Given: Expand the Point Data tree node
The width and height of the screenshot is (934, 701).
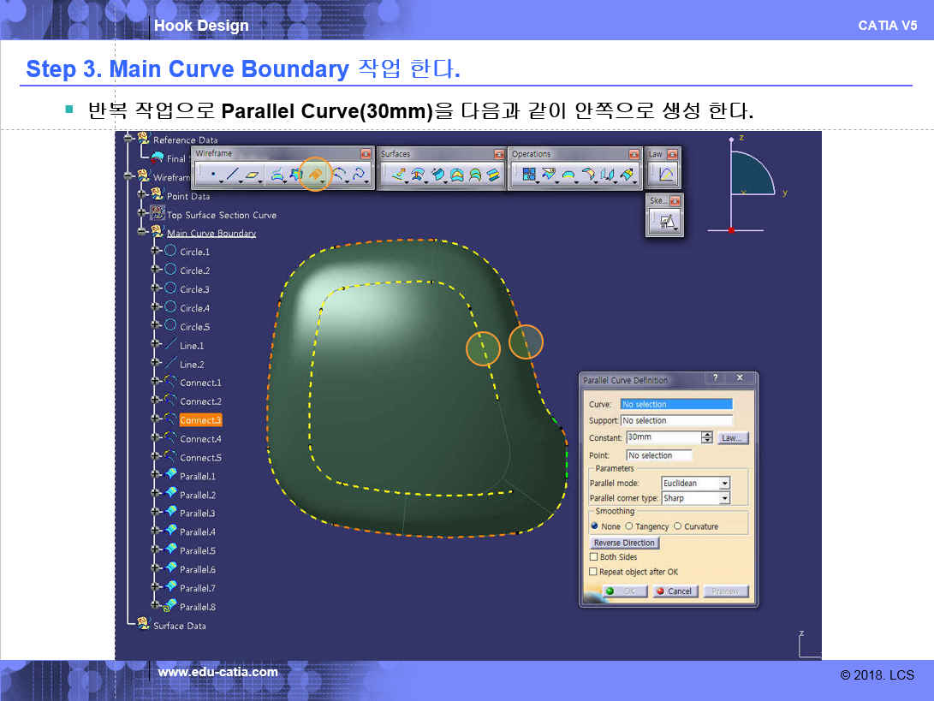Looking at the screenshot, I should (x=142, y=196).
